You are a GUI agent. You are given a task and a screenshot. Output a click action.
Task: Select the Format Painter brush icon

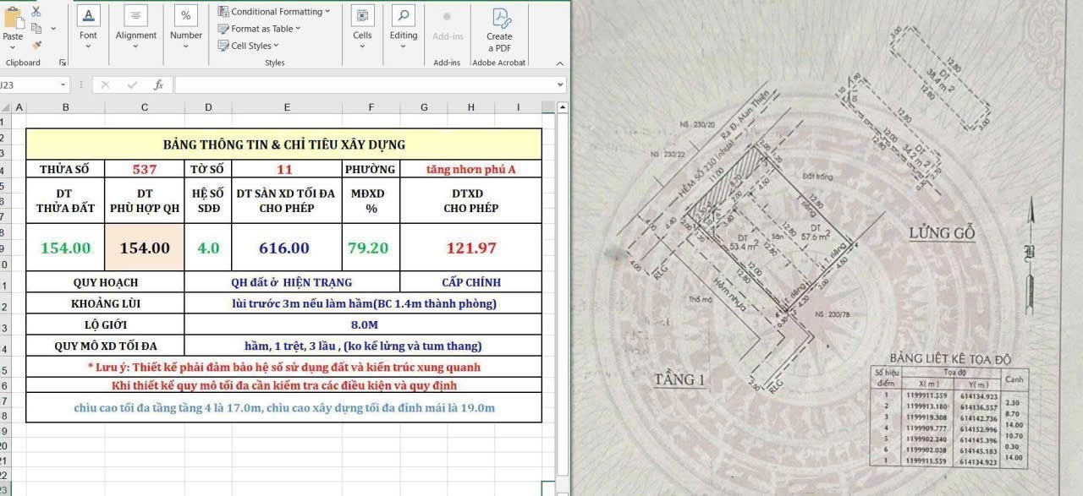pyautogui.click(x=36, y=45)
